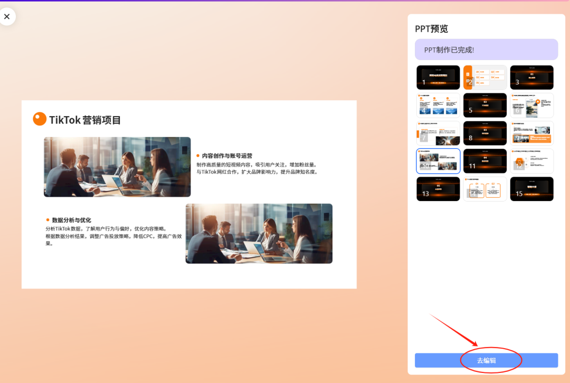Viewport: 570px width, 383px height.
Task: Click the 数据分析与优化 heading
Action: tap(71, 220)
